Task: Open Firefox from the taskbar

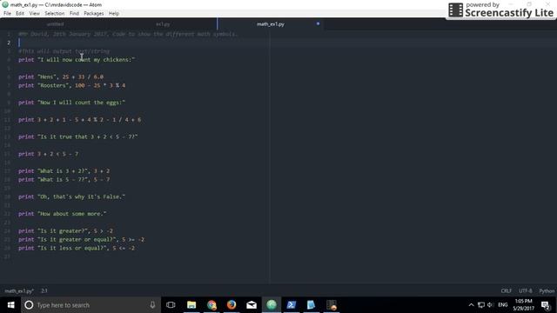Action: (232, 305)
